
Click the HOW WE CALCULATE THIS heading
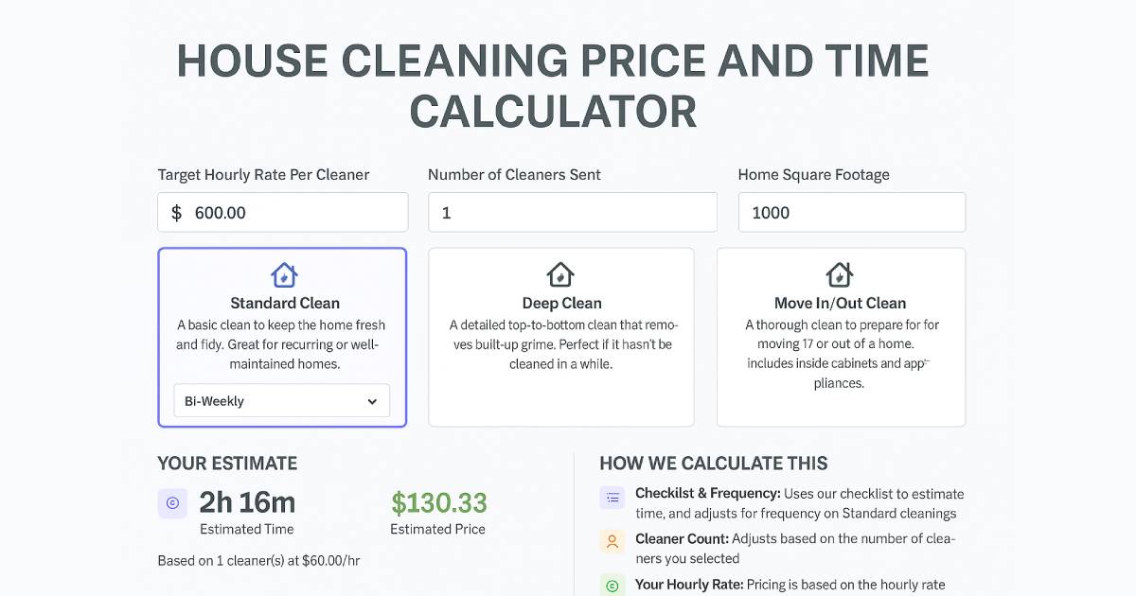coord(714,464)
